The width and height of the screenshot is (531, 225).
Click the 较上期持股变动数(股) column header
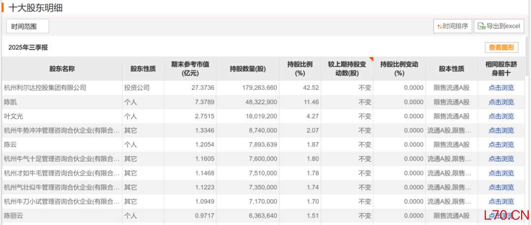[347, 69]
